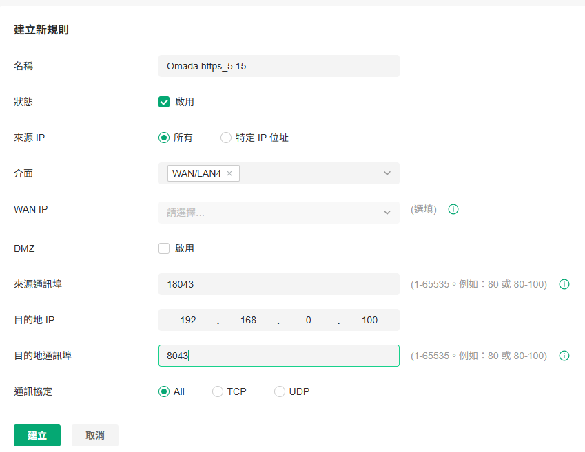The height and width of the screenshot is (452, 585).
Task: Expand the 介面 dropdown arrow
Action: (x=387, y=173)
